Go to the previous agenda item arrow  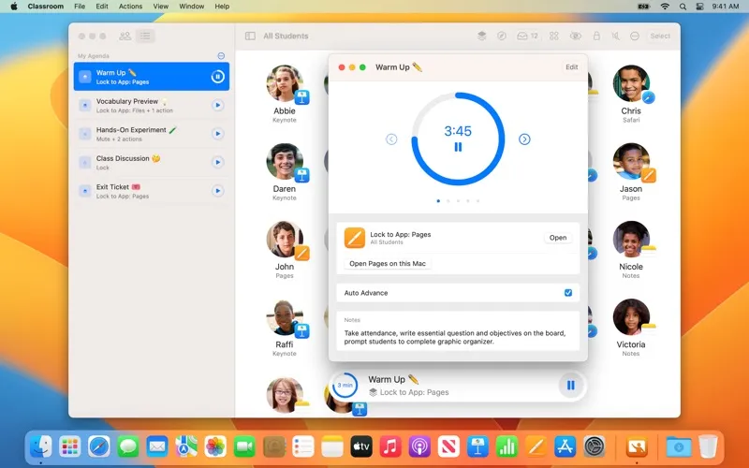click(x=391, y=139)
